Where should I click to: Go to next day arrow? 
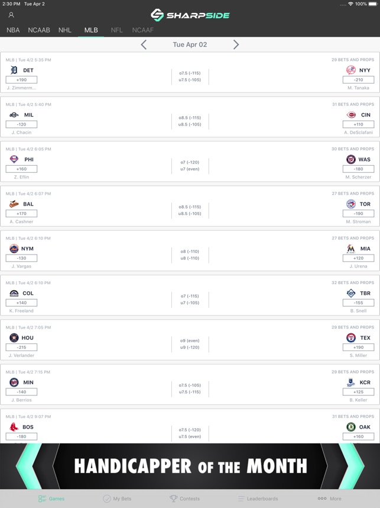coord(236,44)
